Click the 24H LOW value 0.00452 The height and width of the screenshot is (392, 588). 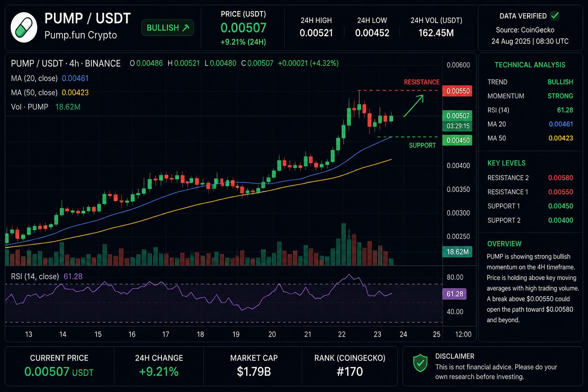tap(372, 33)
